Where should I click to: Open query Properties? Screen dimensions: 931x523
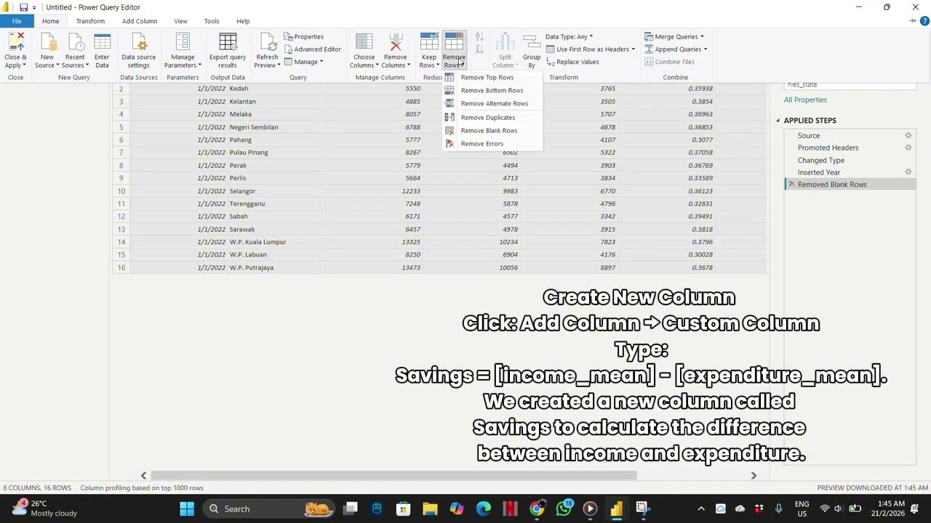[x=304, y=36]
